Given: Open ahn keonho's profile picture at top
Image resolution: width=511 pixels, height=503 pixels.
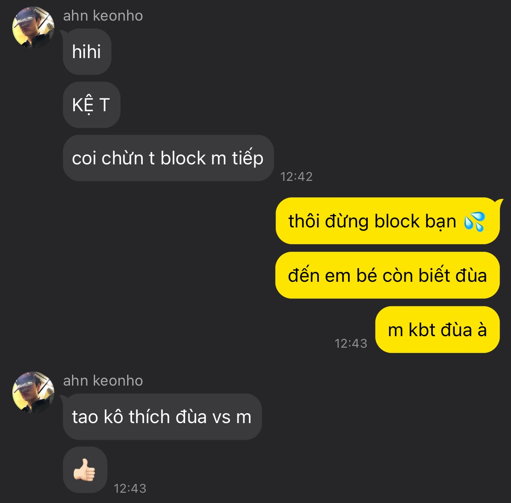Looking at the screenshot, I should coord(33,28).
